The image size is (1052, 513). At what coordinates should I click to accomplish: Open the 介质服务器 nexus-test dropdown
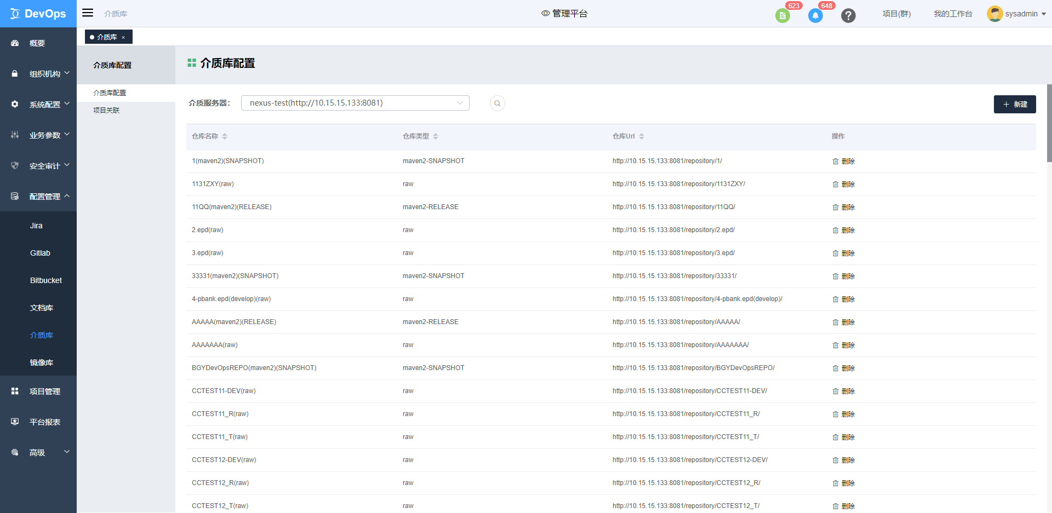[355, 103]
